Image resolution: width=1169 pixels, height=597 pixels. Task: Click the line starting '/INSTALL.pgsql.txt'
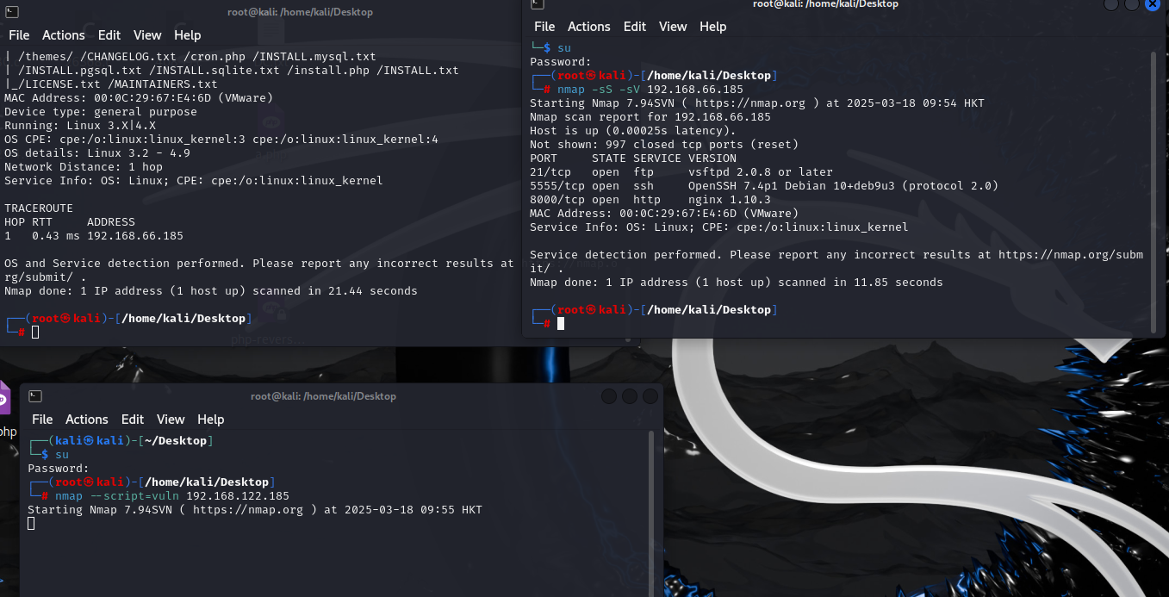tap(232, 71)
